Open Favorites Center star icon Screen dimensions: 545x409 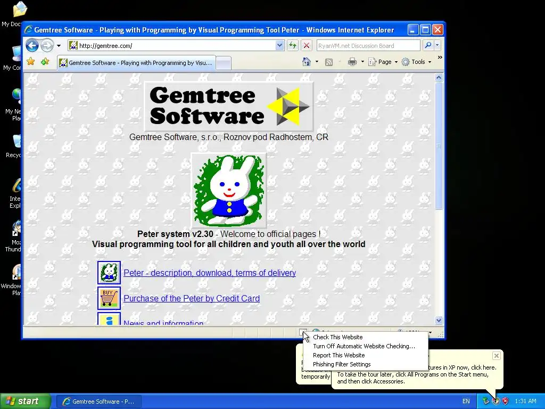(30, 62)
